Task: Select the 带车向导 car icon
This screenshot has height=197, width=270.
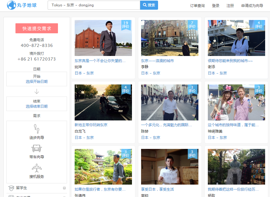Action: 36,148
